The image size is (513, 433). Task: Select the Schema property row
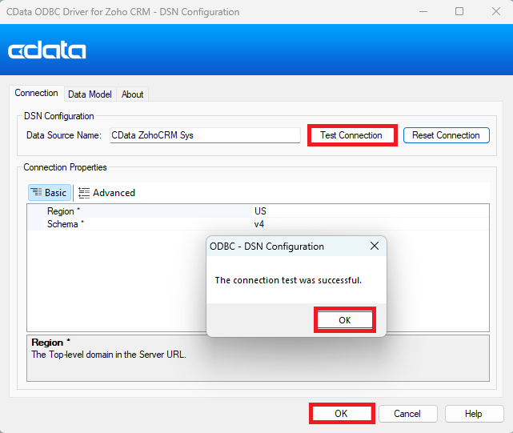pos(259,224)
